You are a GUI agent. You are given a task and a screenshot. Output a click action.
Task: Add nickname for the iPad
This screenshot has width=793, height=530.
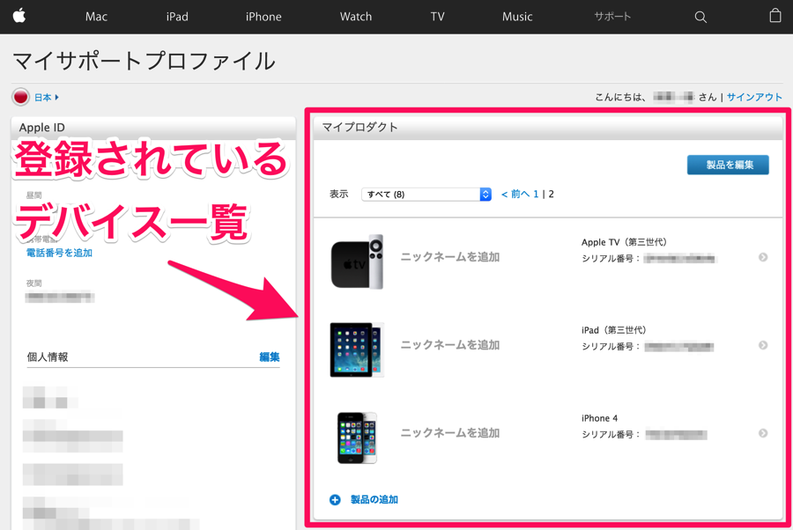(450, 345)
